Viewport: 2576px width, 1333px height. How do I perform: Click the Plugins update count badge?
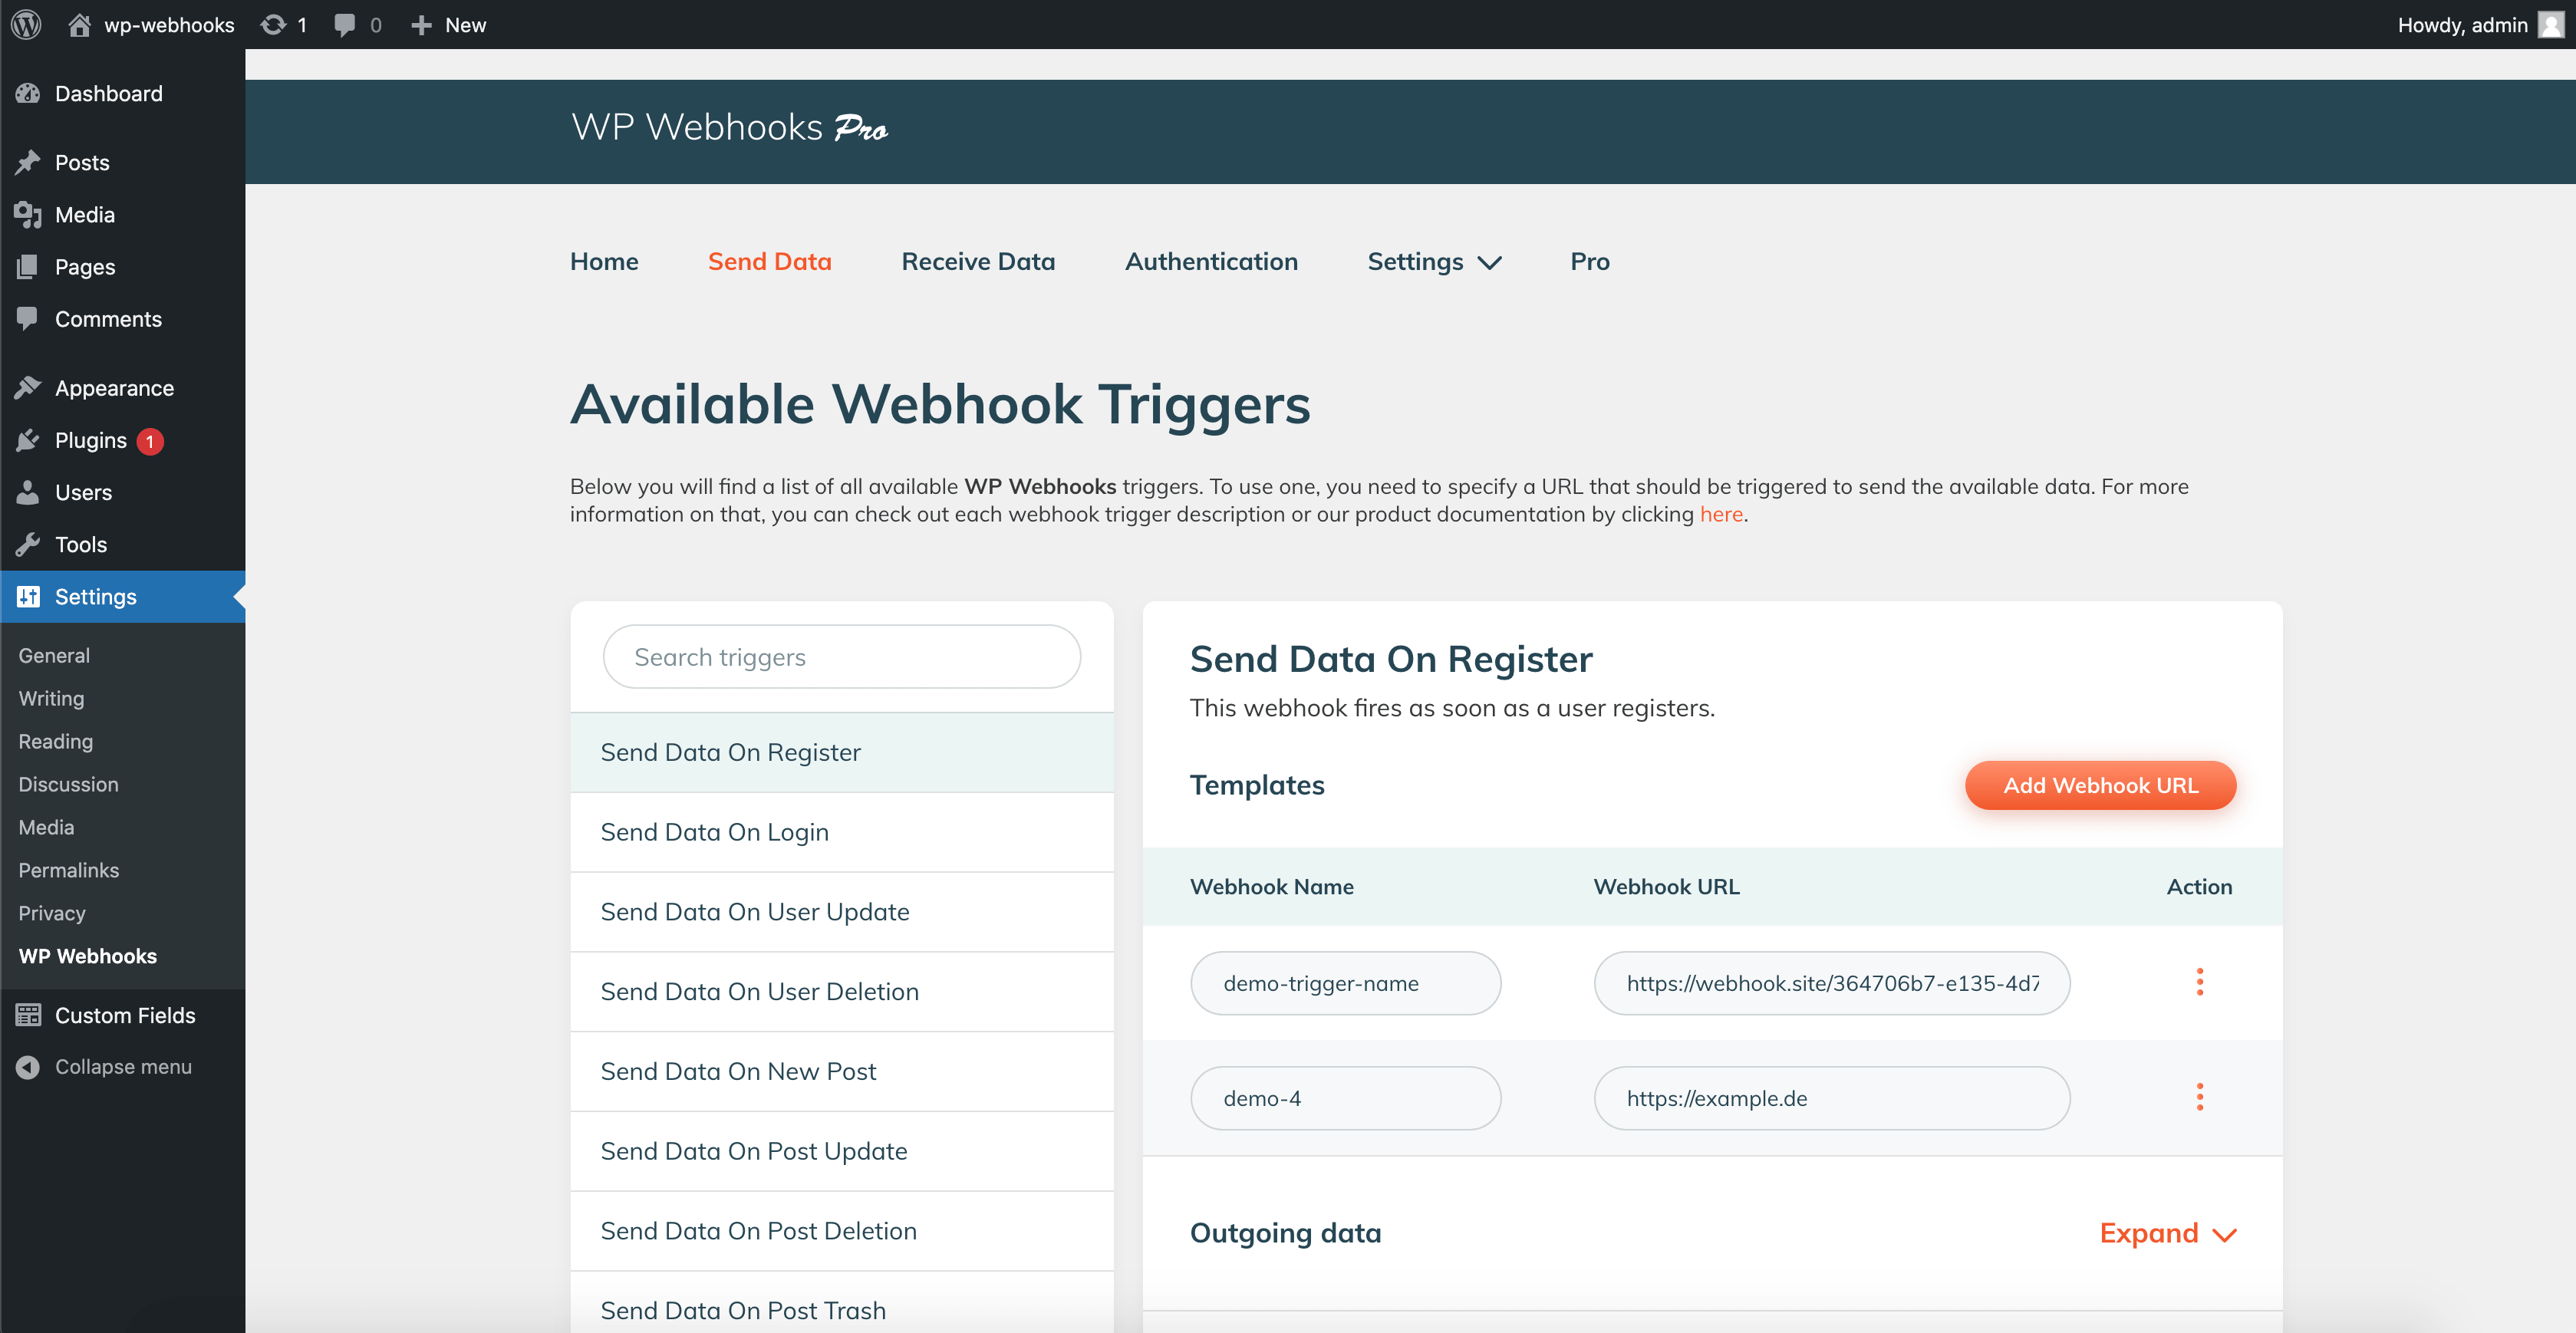[150, 441]
